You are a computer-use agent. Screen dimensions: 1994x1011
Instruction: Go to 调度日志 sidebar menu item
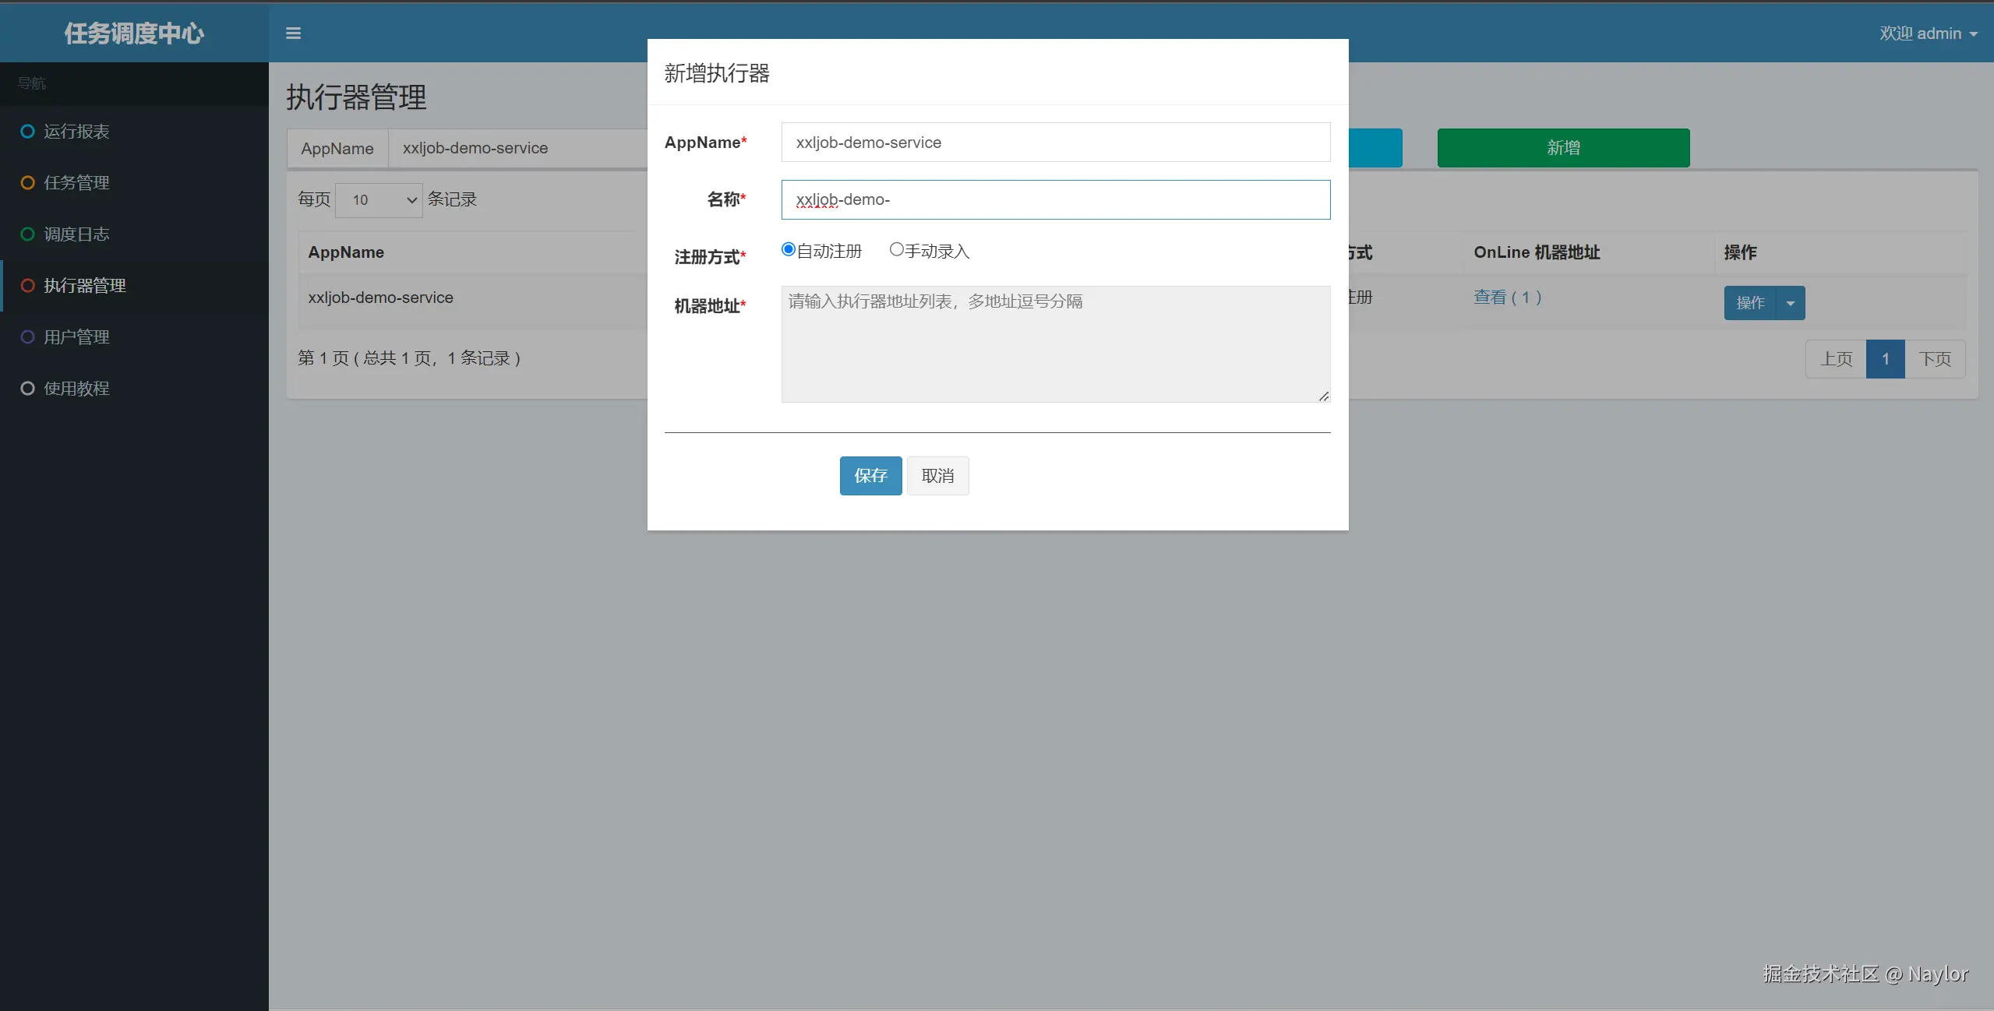[76, 234]
